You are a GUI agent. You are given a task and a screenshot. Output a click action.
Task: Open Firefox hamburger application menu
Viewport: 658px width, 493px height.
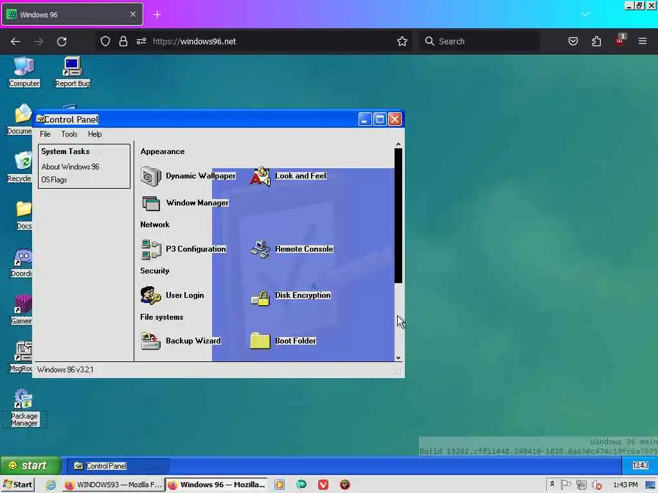click(643, 42)
